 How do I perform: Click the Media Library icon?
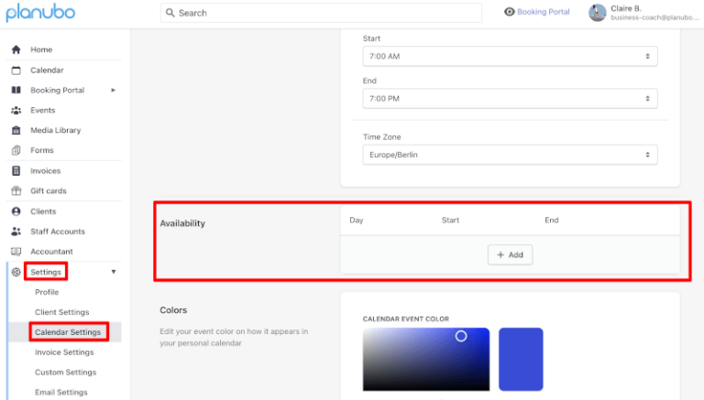16,130
